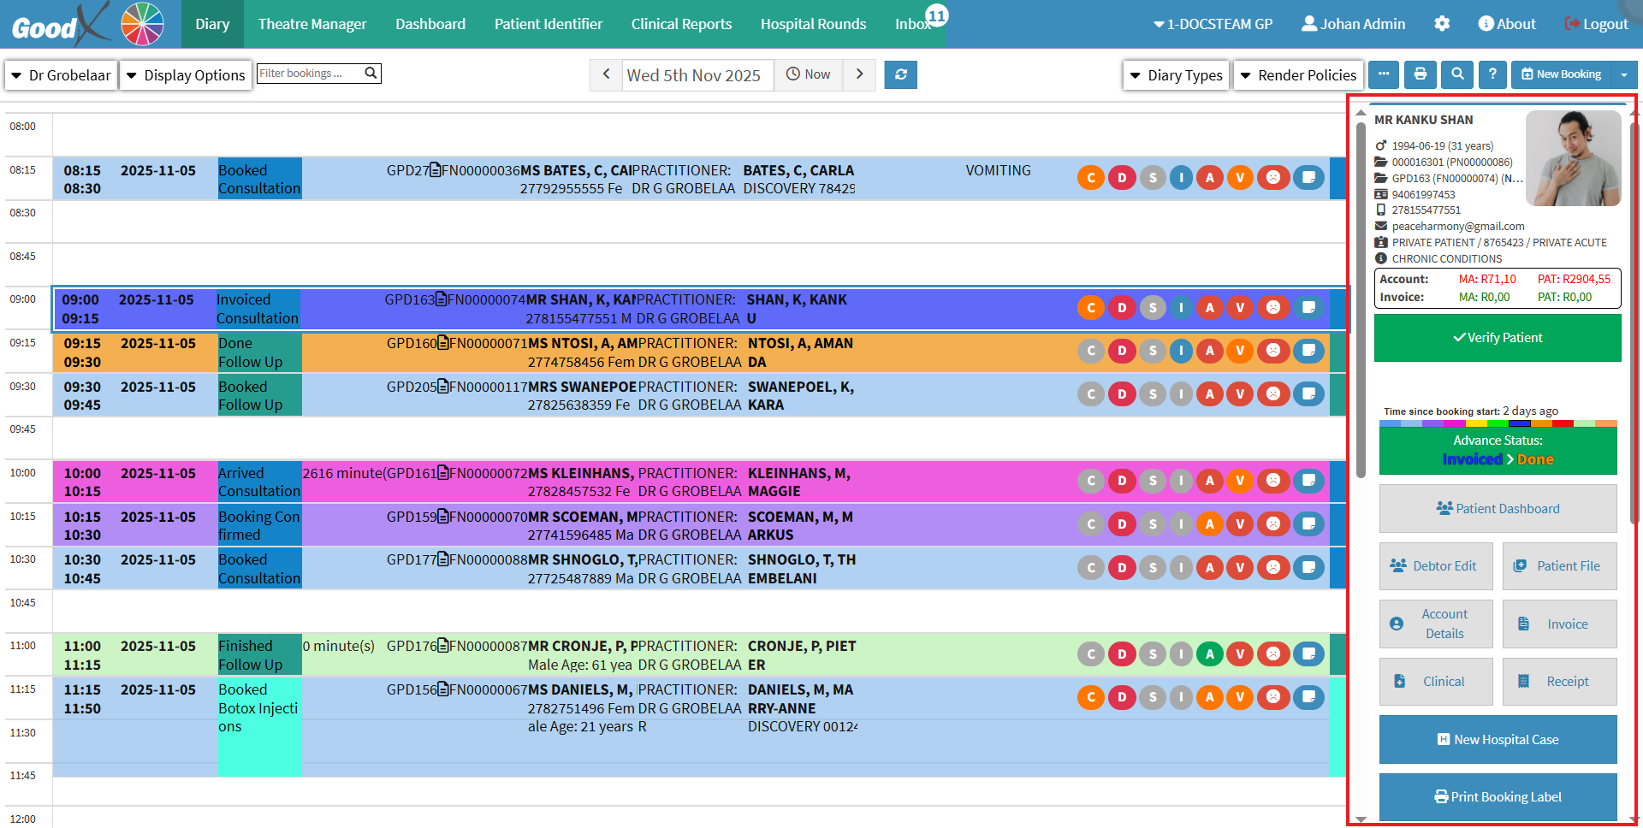Click the settings gear icon

[1442, 24]
